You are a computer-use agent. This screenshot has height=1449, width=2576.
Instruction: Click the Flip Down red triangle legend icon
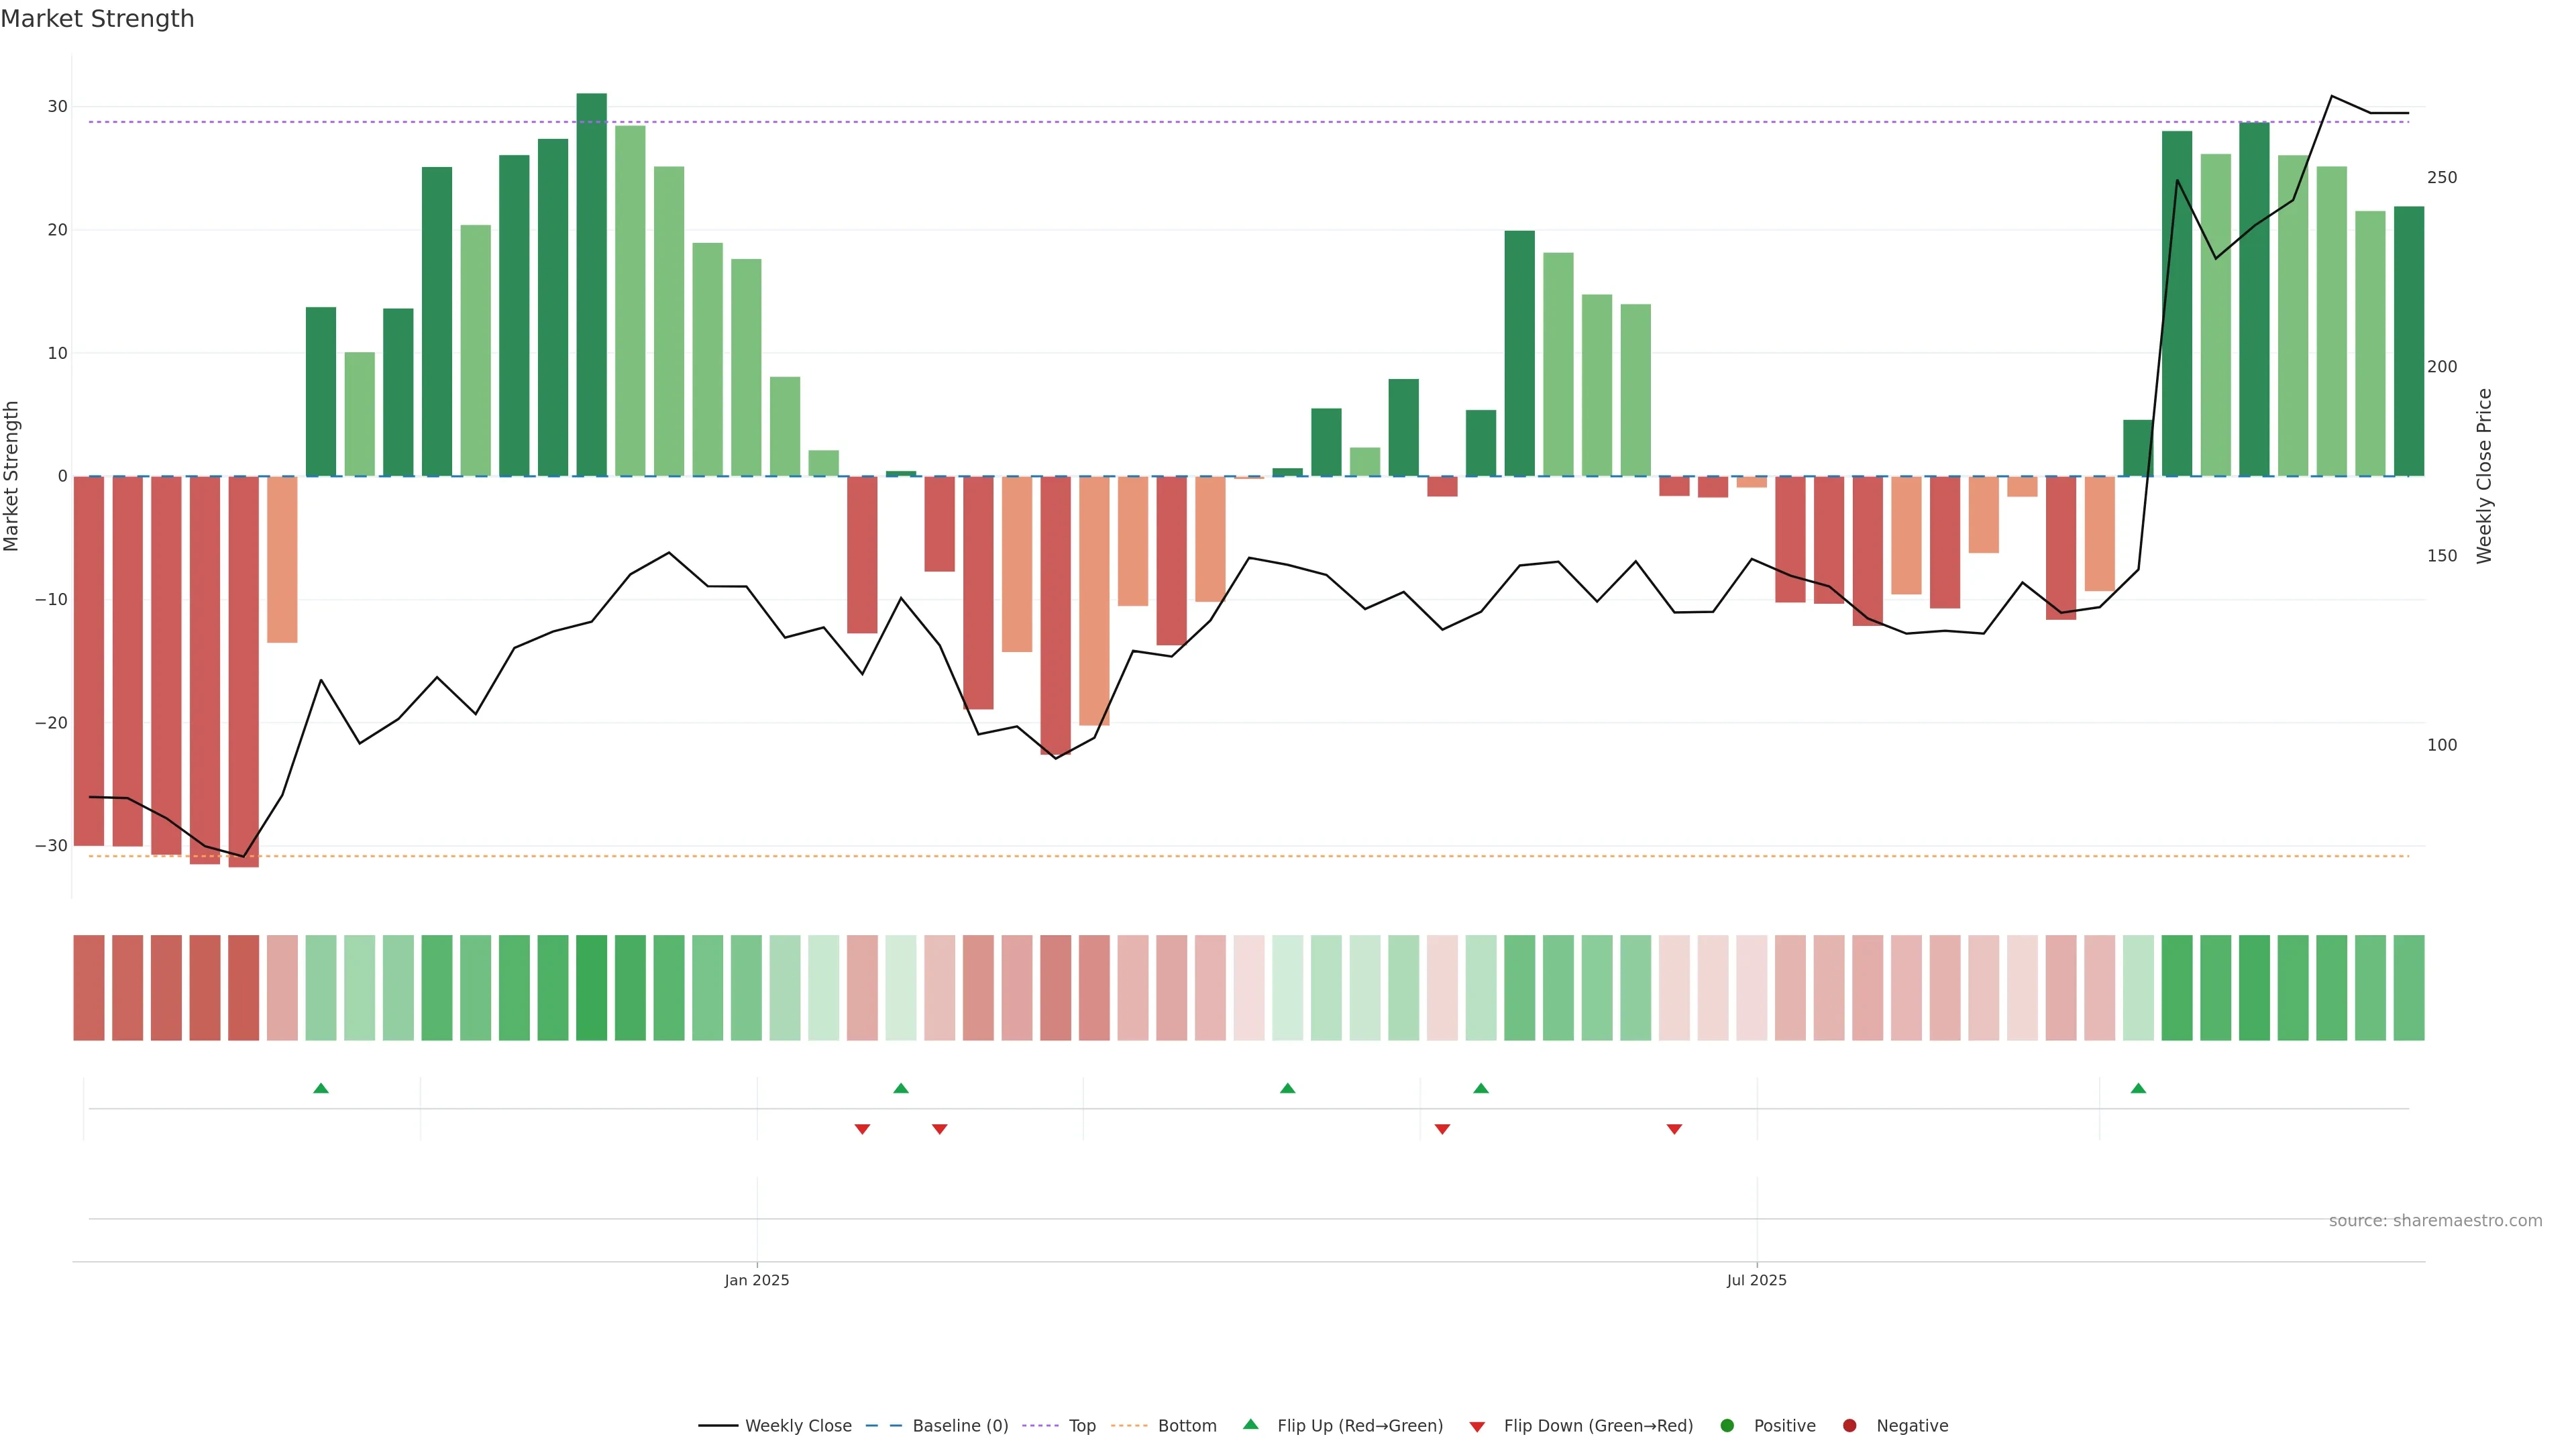coord(1477,1427)
